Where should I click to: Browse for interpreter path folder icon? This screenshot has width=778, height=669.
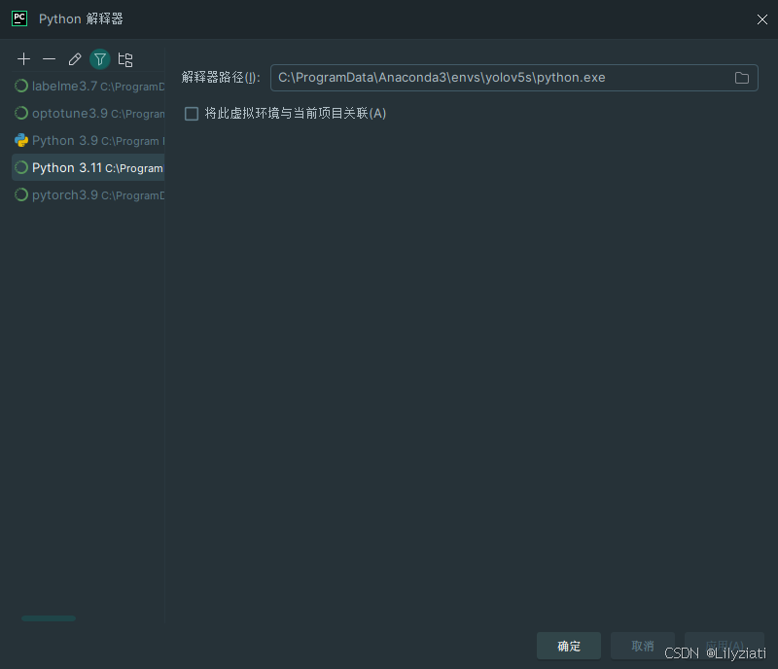pyautogui.click(x=742, y=78)
